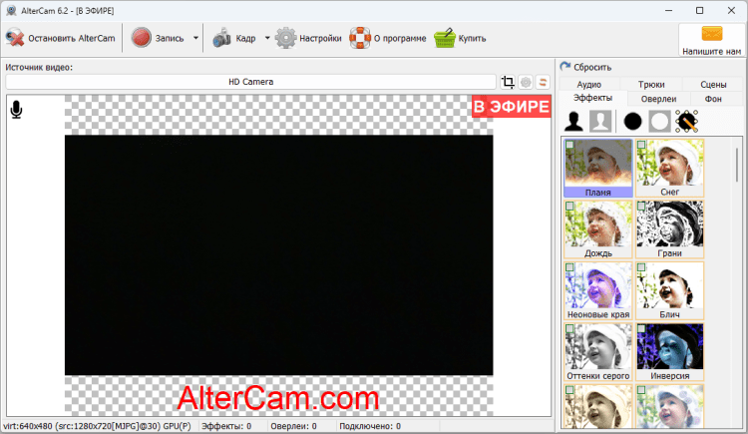Click the Купить basket icon
The height and width of the screenshot is (434, 748).
tap(445, 38)
